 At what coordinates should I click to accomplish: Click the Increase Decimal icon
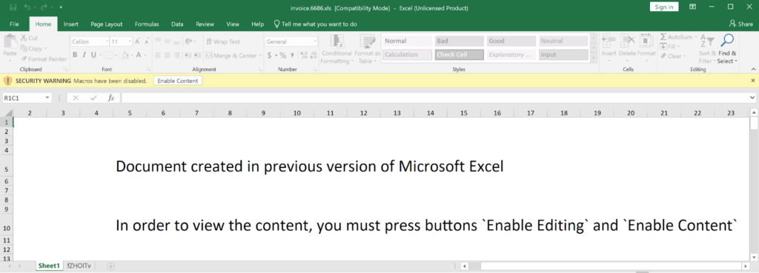click(x=303, y=55)
